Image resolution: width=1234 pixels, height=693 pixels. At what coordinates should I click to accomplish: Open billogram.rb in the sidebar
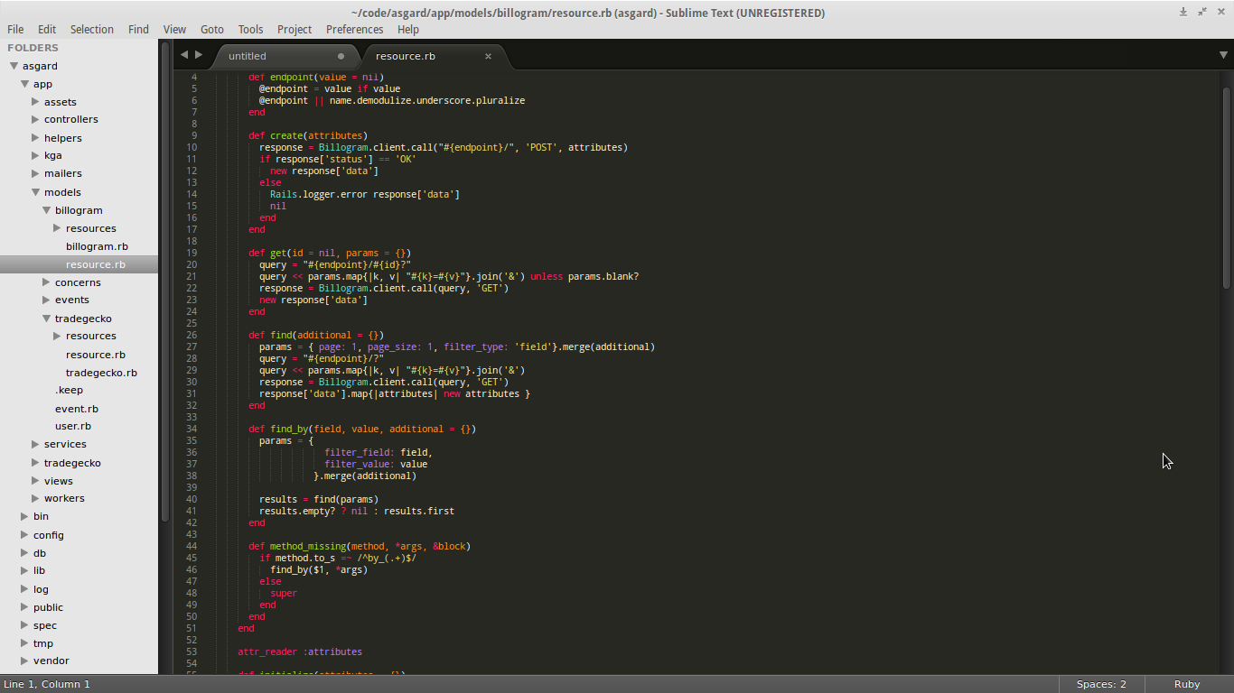[97, 246]
